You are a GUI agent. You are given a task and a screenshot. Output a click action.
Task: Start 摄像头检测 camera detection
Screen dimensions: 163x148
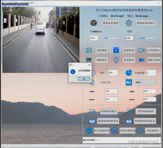click(x=154, y=60)
